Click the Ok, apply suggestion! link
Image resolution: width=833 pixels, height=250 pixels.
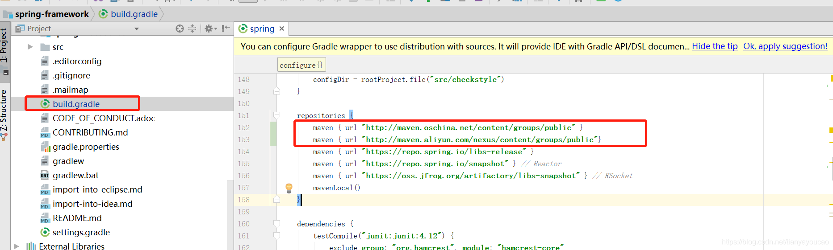785,46
